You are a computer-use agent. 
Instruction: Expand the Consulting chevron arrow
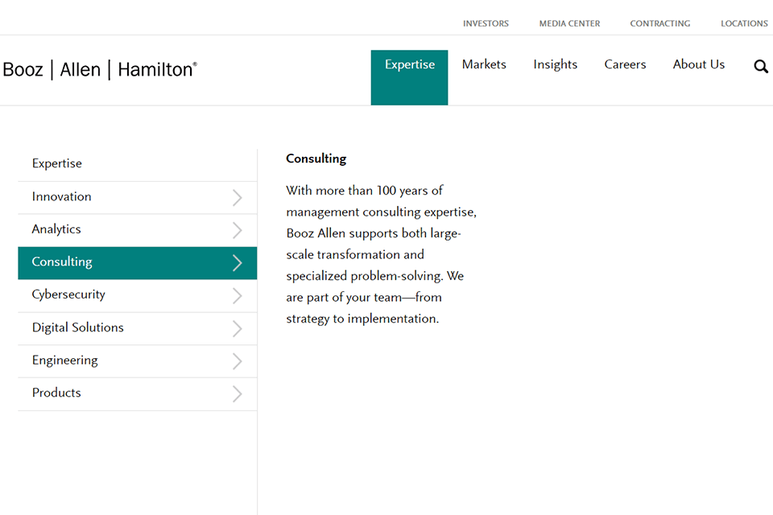[x=237, y=263]
